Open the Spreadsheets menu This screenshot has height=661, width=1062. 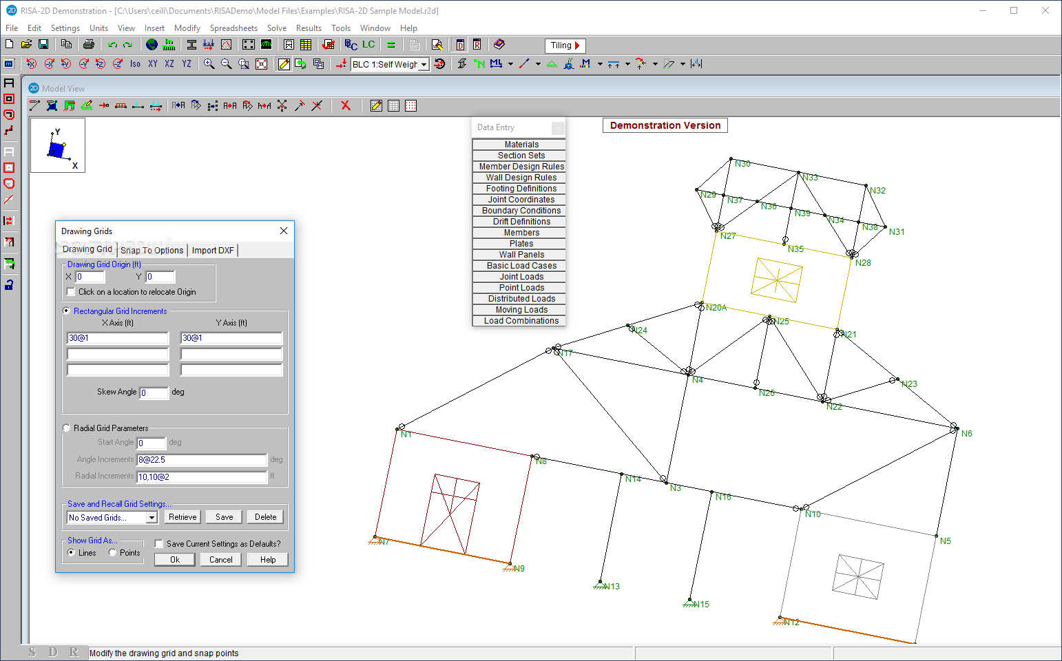[x=233, y=28]
